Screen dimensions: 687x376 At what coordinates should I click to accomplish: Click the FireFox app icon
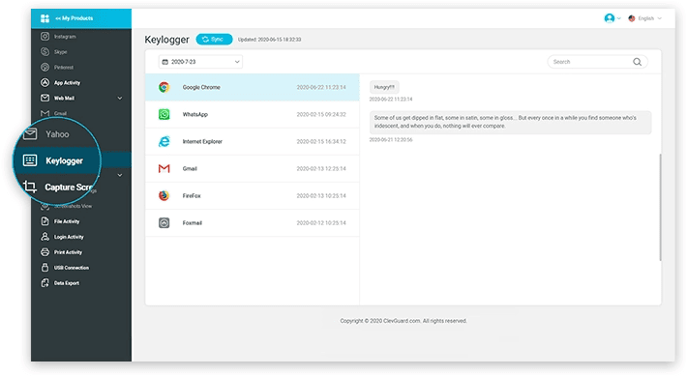[164, 195]
